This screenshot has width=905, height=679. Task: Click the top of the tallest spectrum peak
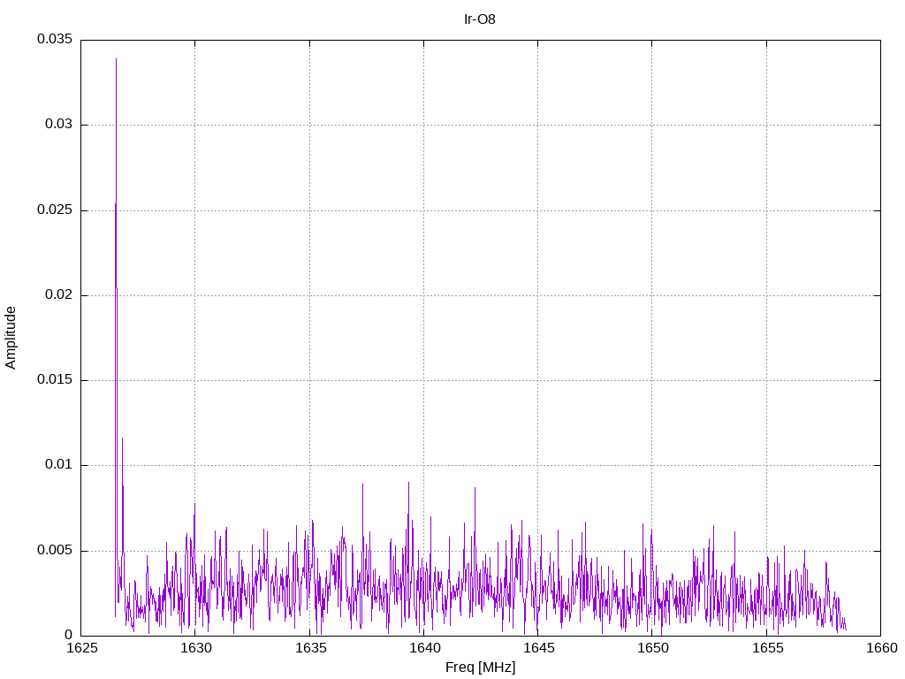[116, 59]
